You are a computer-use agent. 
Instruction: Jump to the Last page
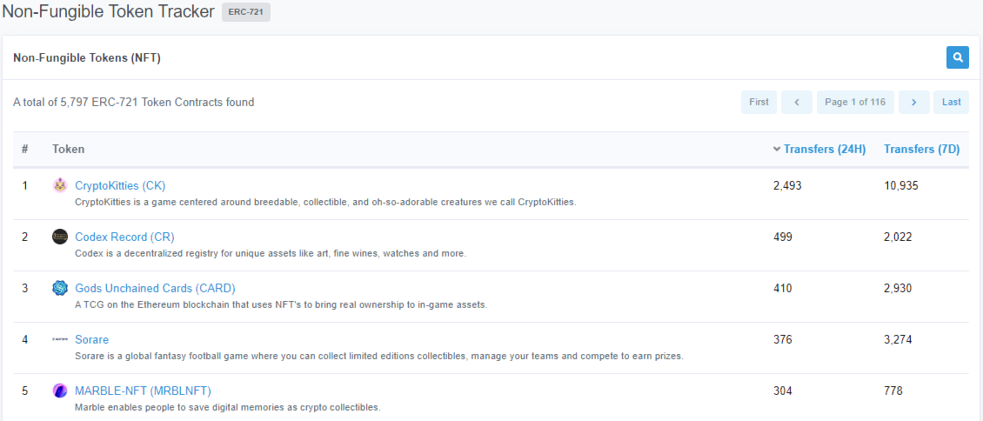point(951,102)
